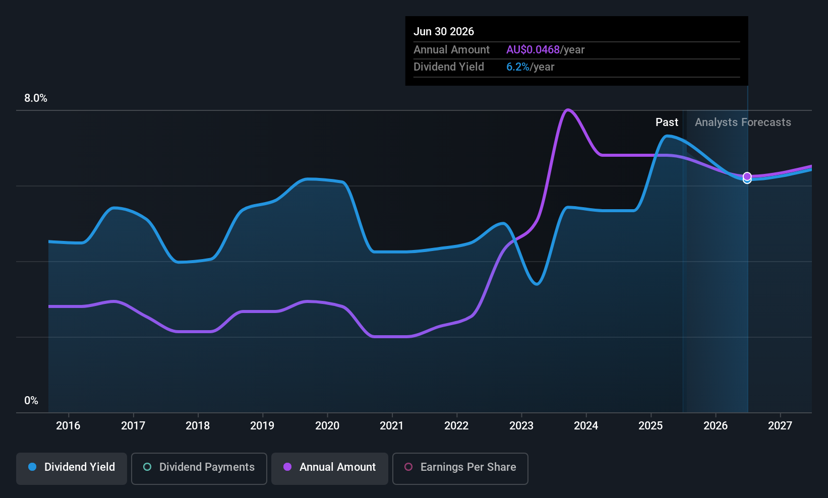Viewport: 828px width, 498px height.
Task: Click the purple Annual Amount peak in 2023
Action: (568, 110)
